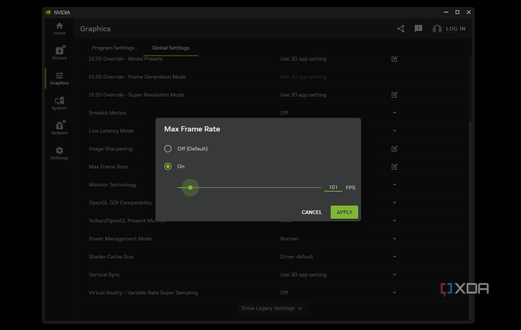This screenshot has height=330, width=521.
Task: Click the share icon in header
Action: coord(401,29)
